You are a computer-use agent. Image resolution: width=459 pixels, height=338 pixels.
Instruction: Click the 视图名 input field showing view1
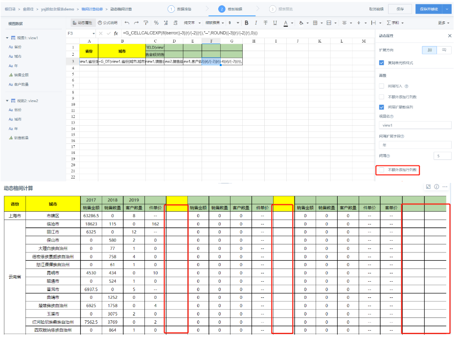(x=415, y=125)
